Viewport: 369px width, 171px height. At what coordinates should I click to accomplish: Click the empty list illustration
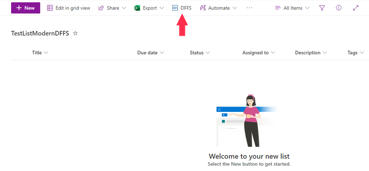[247, 121]
